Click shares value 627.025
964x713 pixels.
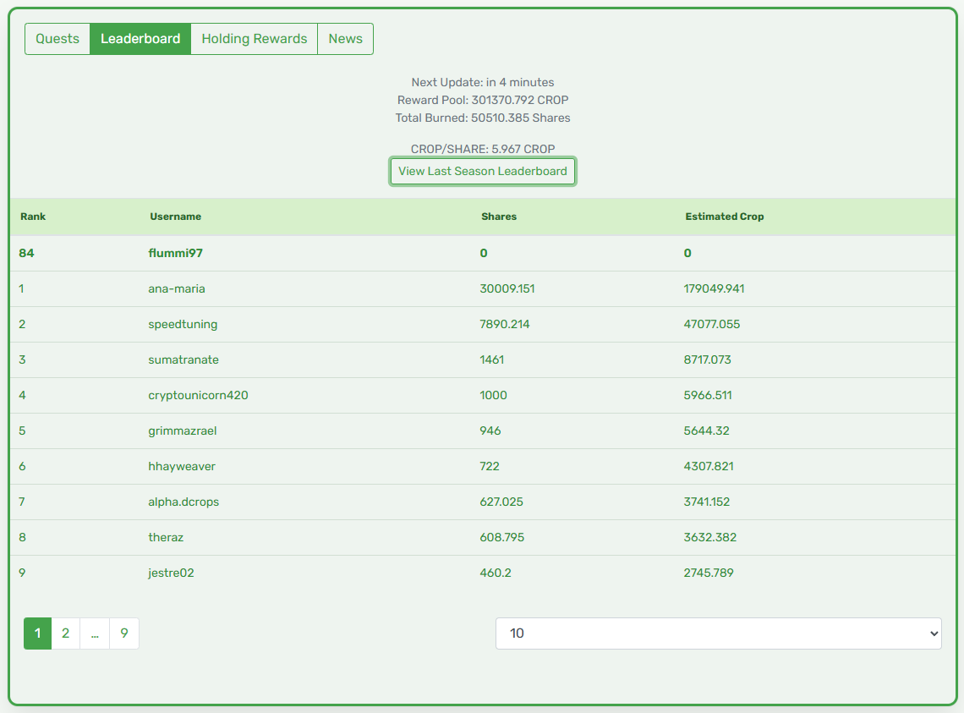click(x=501, y=502)
